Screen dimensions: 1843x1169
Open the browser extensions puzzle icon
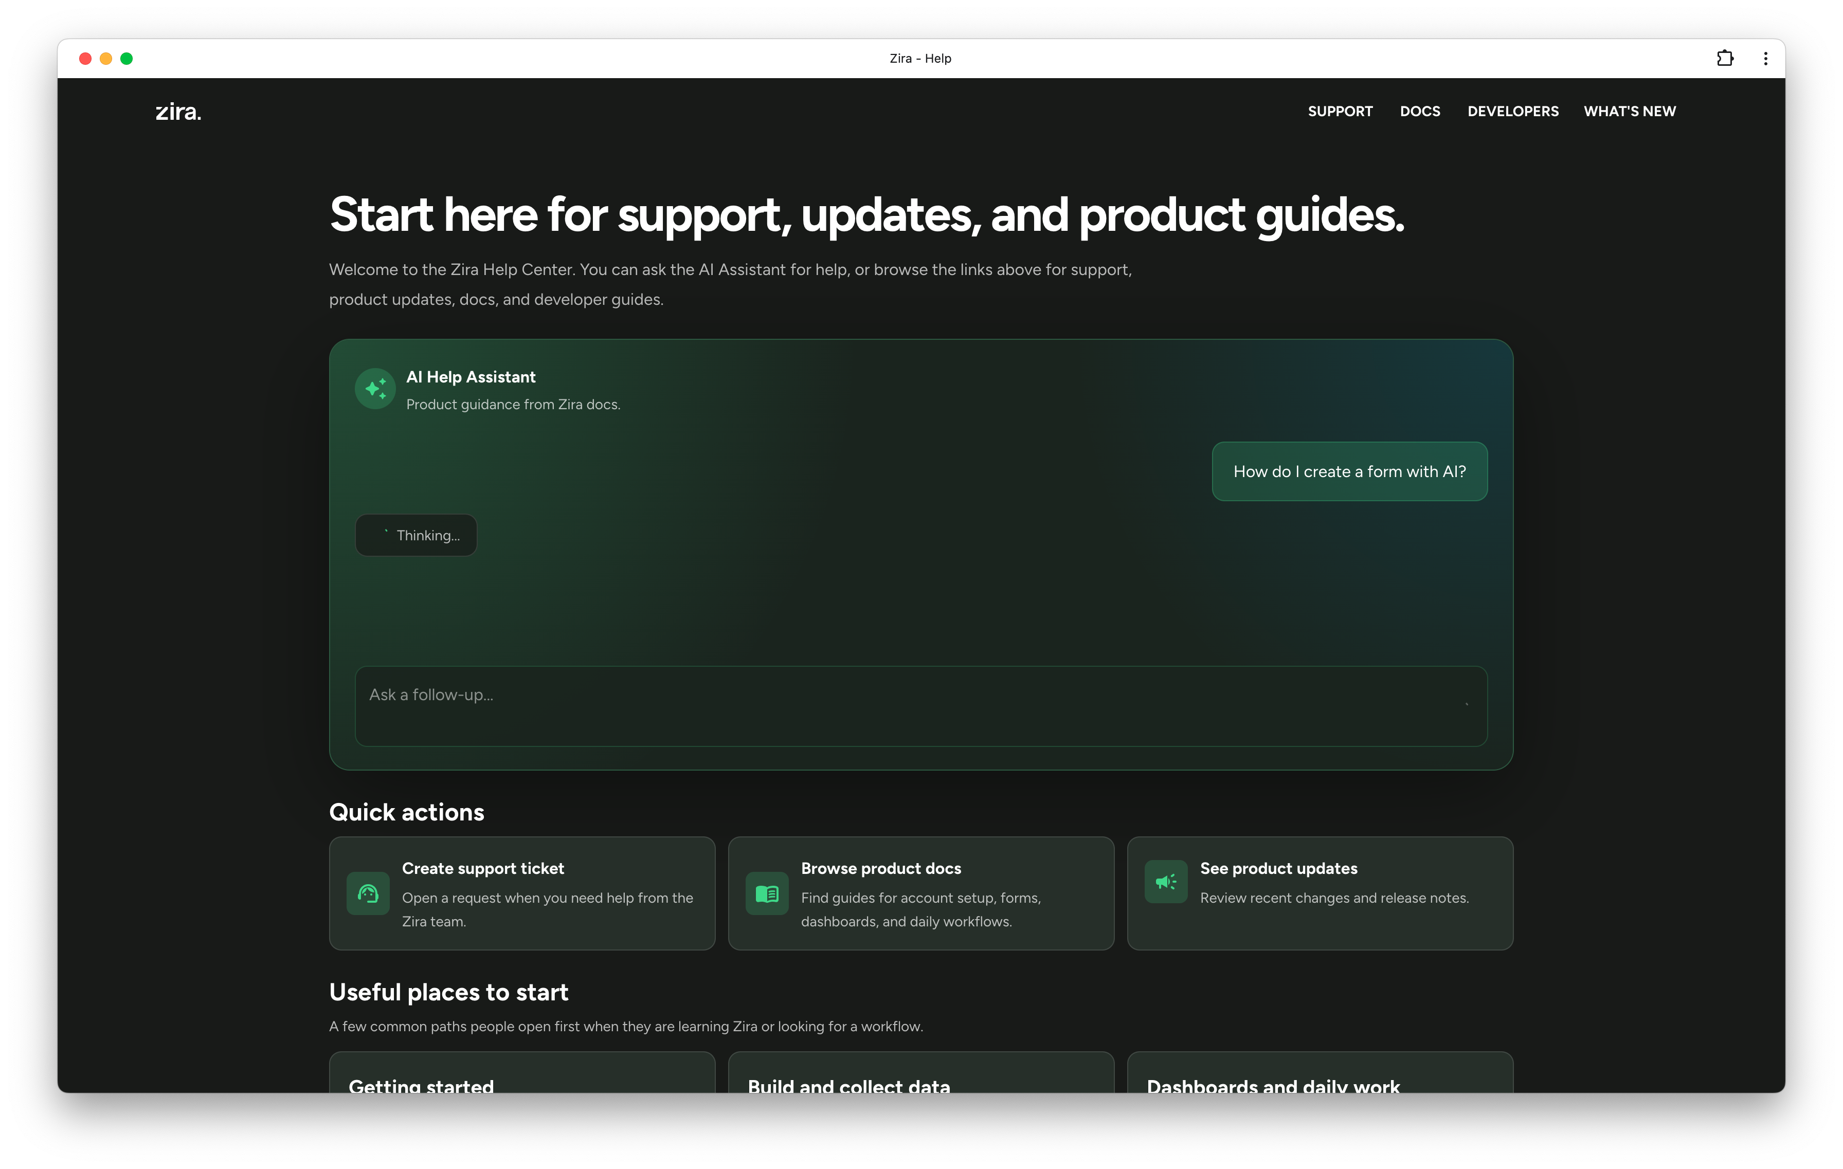1724,58
